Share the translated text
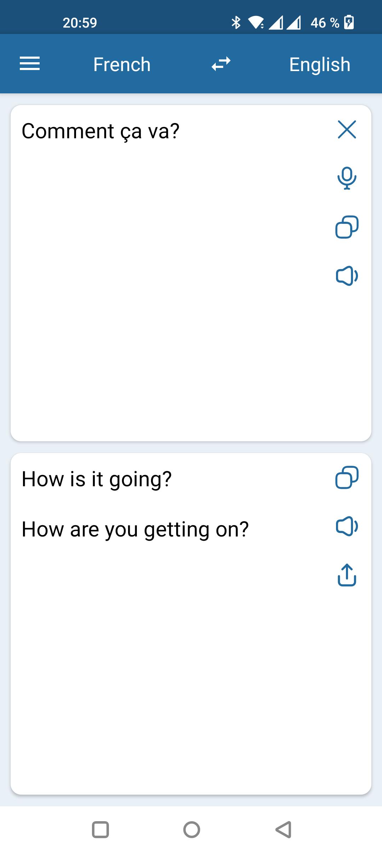 tap(347, 575)
